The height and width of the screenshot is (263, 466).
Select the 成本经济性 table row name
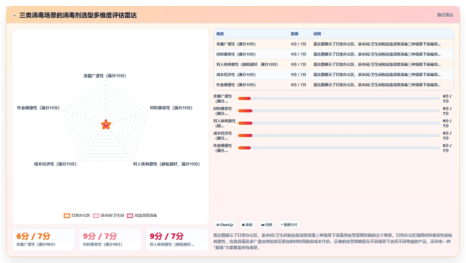click(x=236, y=75)
